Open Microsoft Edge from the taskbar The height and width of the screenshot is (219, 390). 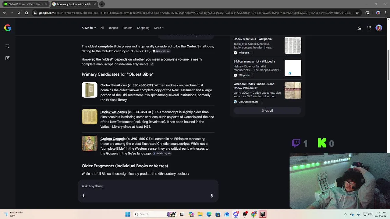pyautogui.click(x=209, y=214)
